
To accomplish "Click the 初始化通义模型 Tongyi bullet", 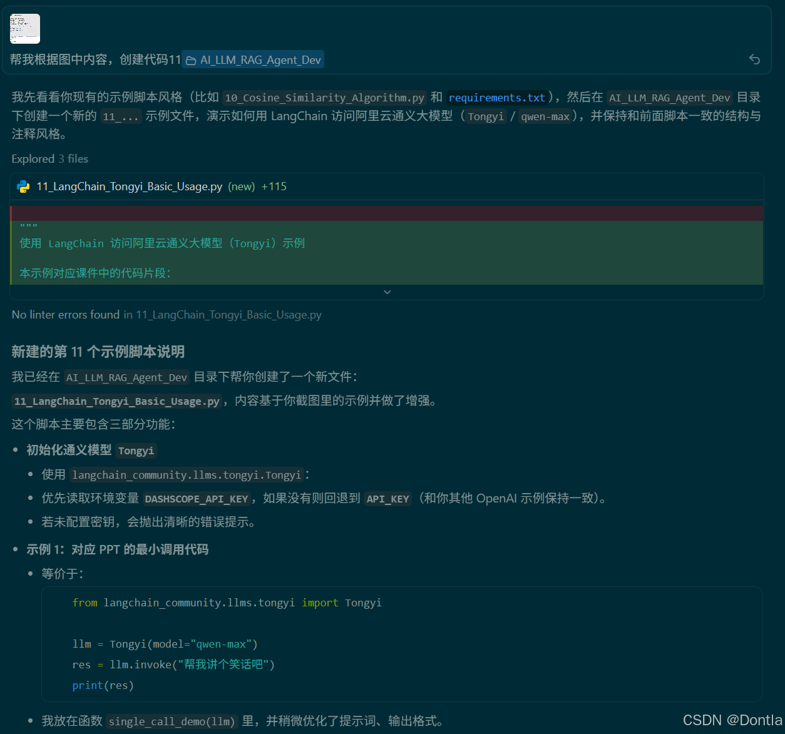I will [91, 451].
